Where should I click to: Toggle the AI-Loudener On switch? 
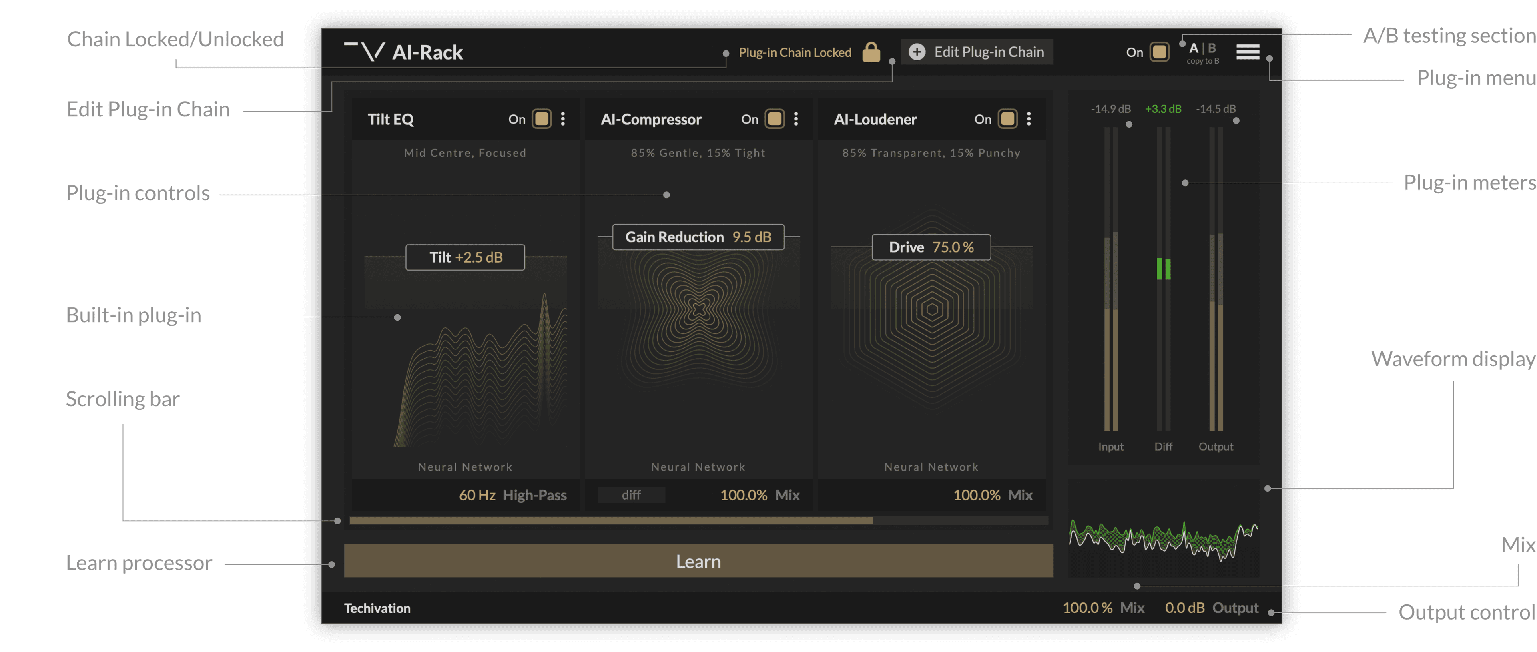tap(1008, 119)
